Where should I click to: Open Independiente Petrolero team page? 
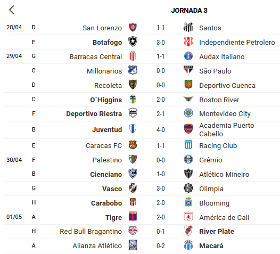[x=237, y=43]
